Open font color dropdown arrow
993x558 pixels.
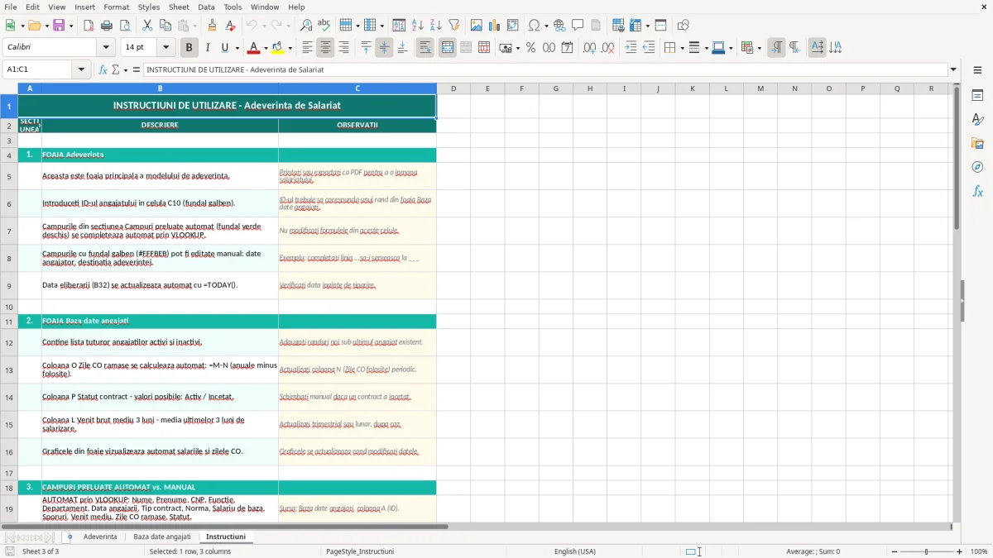pos(265,48)
